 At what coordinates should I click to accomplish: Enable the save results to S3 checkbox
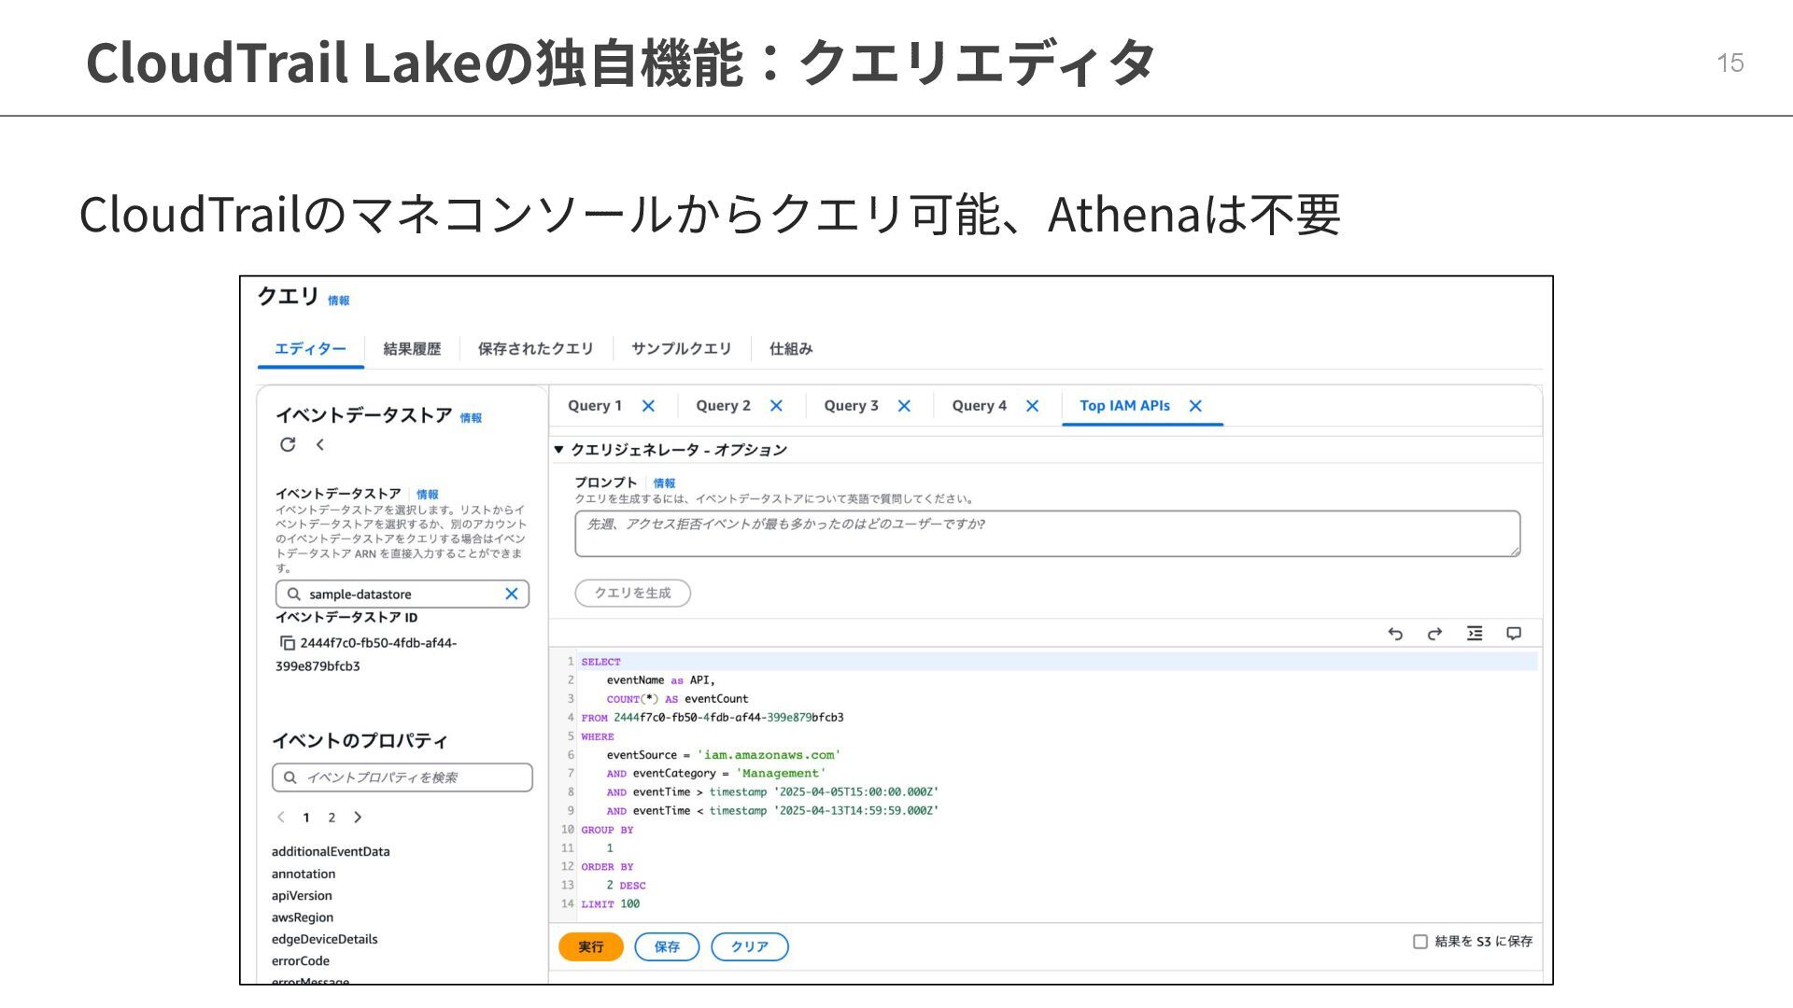[x=1420, y=942]
